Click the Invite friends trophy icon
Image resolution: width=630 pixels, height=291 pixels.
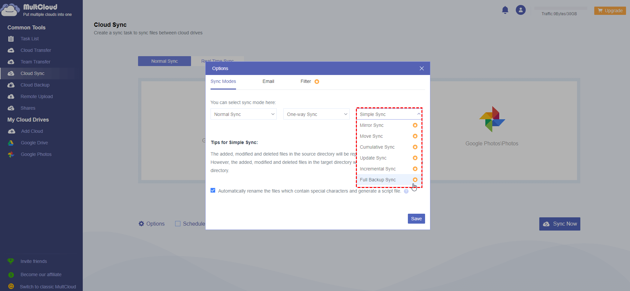pos(11,261)
